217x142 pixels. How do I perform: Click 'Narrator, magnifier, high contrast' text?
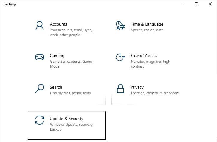coord(150,64)
